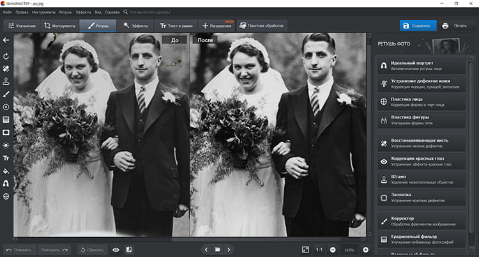The width and height of the screenshot is (479, 257).
Task: Go to next photo with right chevron
Action: pyautogui.click(x=229, y=250)
